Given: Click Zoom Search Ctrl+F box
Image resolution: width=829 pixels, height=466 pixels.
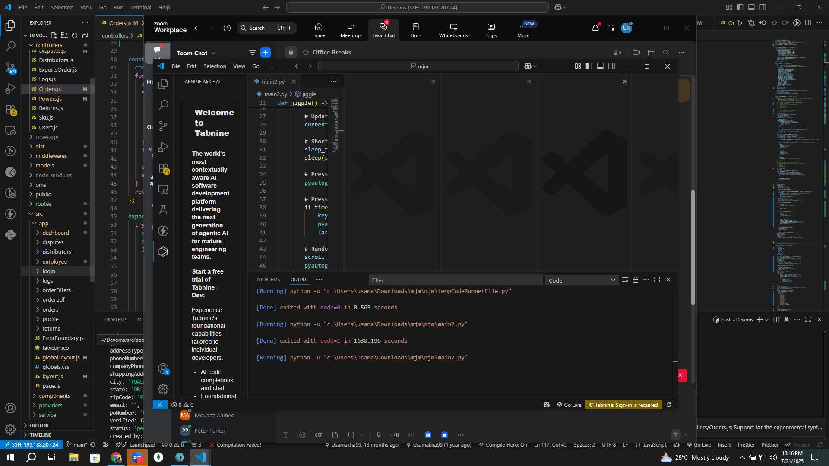Looking at the screenshot, I should tap(267, 28).
